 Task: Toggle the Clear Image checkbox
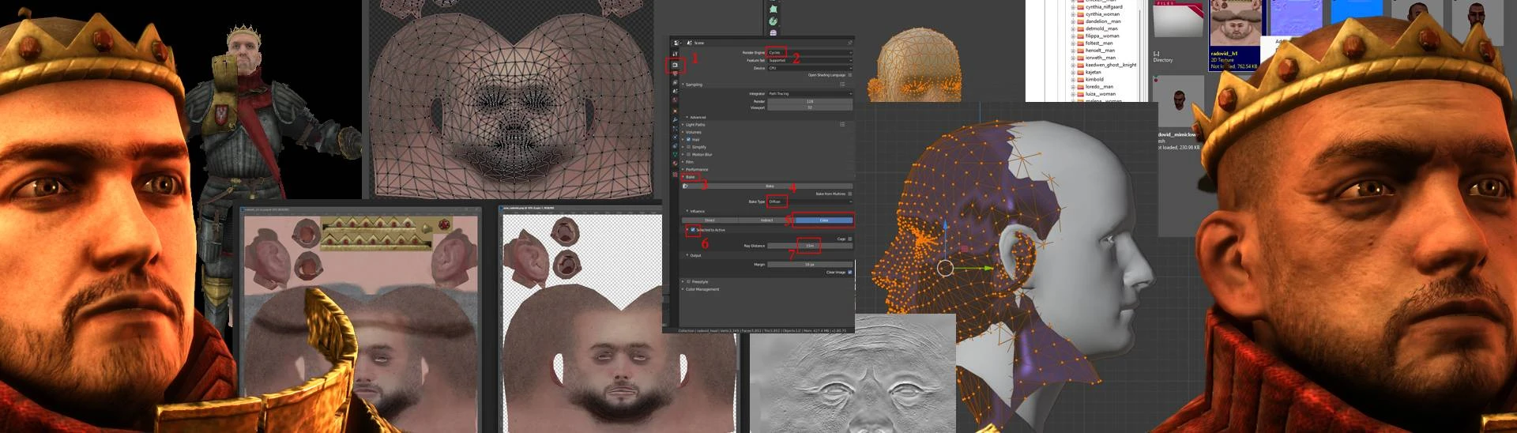(850, 272)
